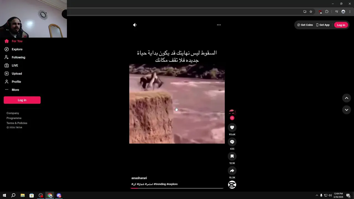
Task: Open comments via the speech bubble icon
Action: click(232, 142)
